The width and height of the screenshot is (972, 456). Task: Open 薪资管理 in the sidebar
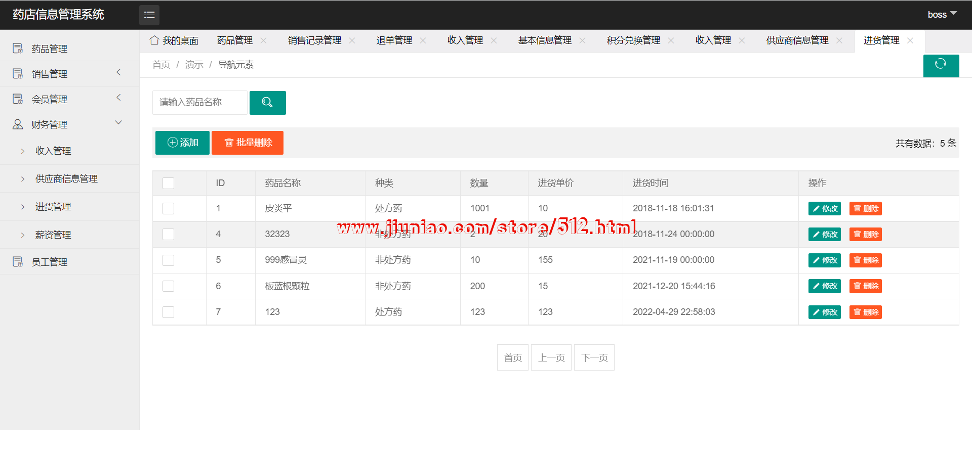53,235
